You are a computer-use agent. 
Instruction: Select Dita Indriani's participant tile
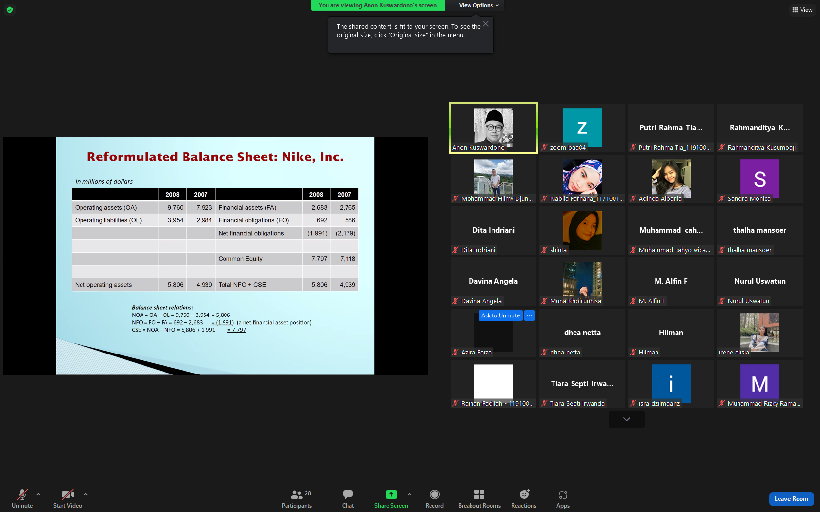pyautogui.click(x=493, y=230)
